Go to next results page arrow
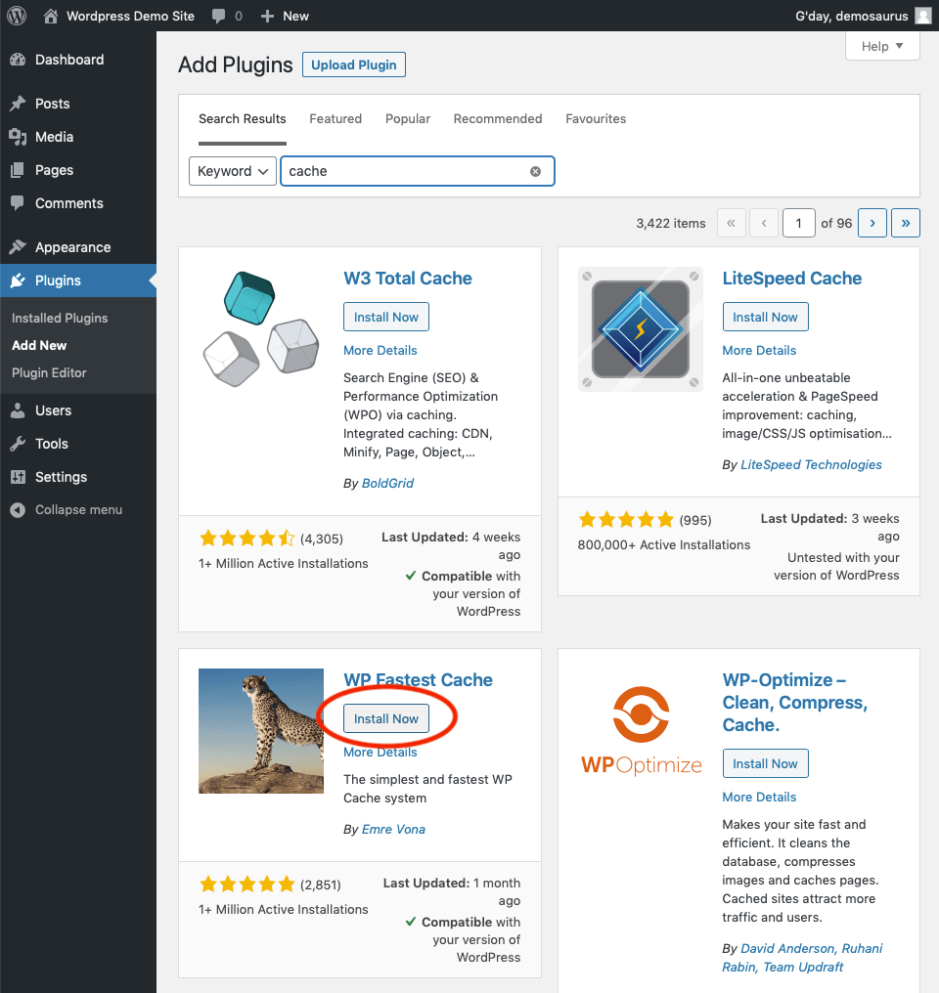Image resolution: width=939 pixels, height=993 pixels. click(x=872, y=223)
